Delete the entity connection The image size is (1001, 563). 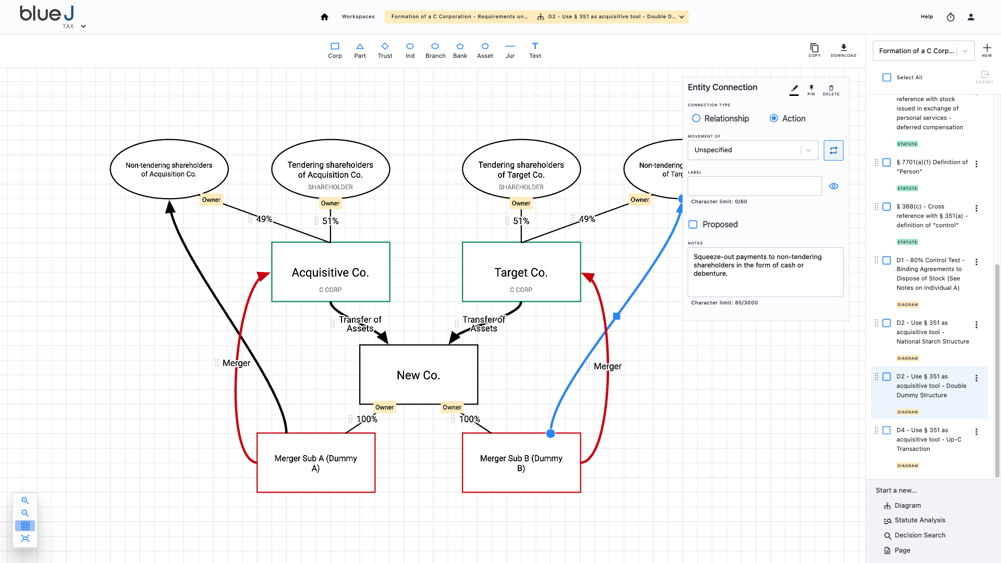point(831,90)
